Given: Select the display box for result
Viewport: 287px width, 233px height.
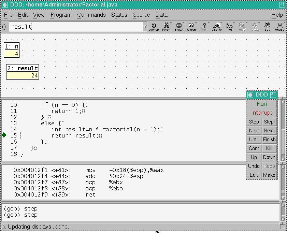Looking at the screenshot, I should coord(23,72).
